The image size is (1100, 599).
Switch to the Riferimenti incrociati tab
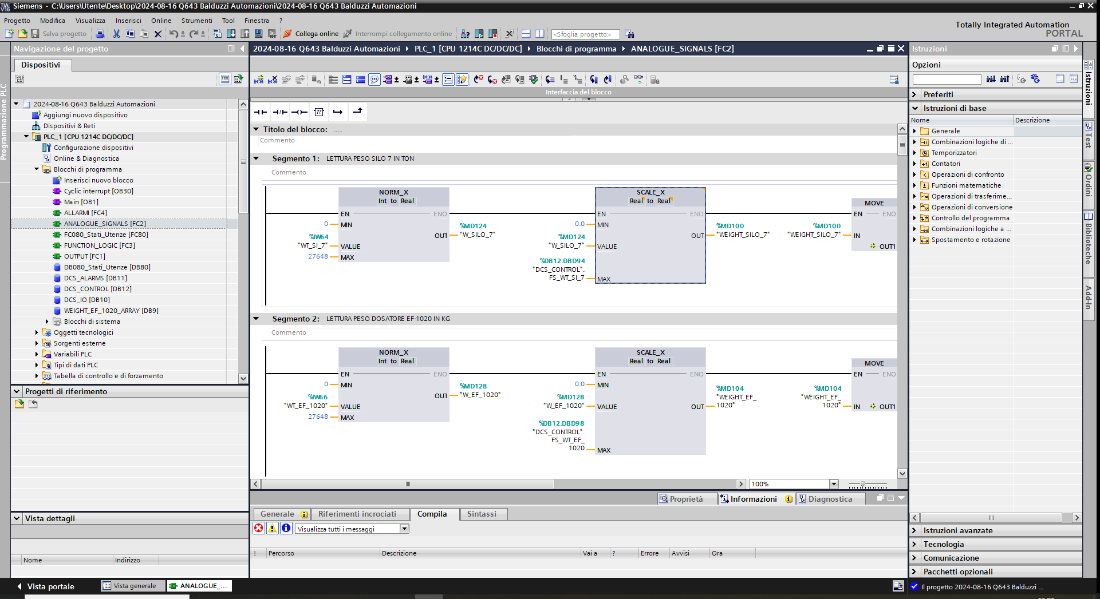(357, 514)
